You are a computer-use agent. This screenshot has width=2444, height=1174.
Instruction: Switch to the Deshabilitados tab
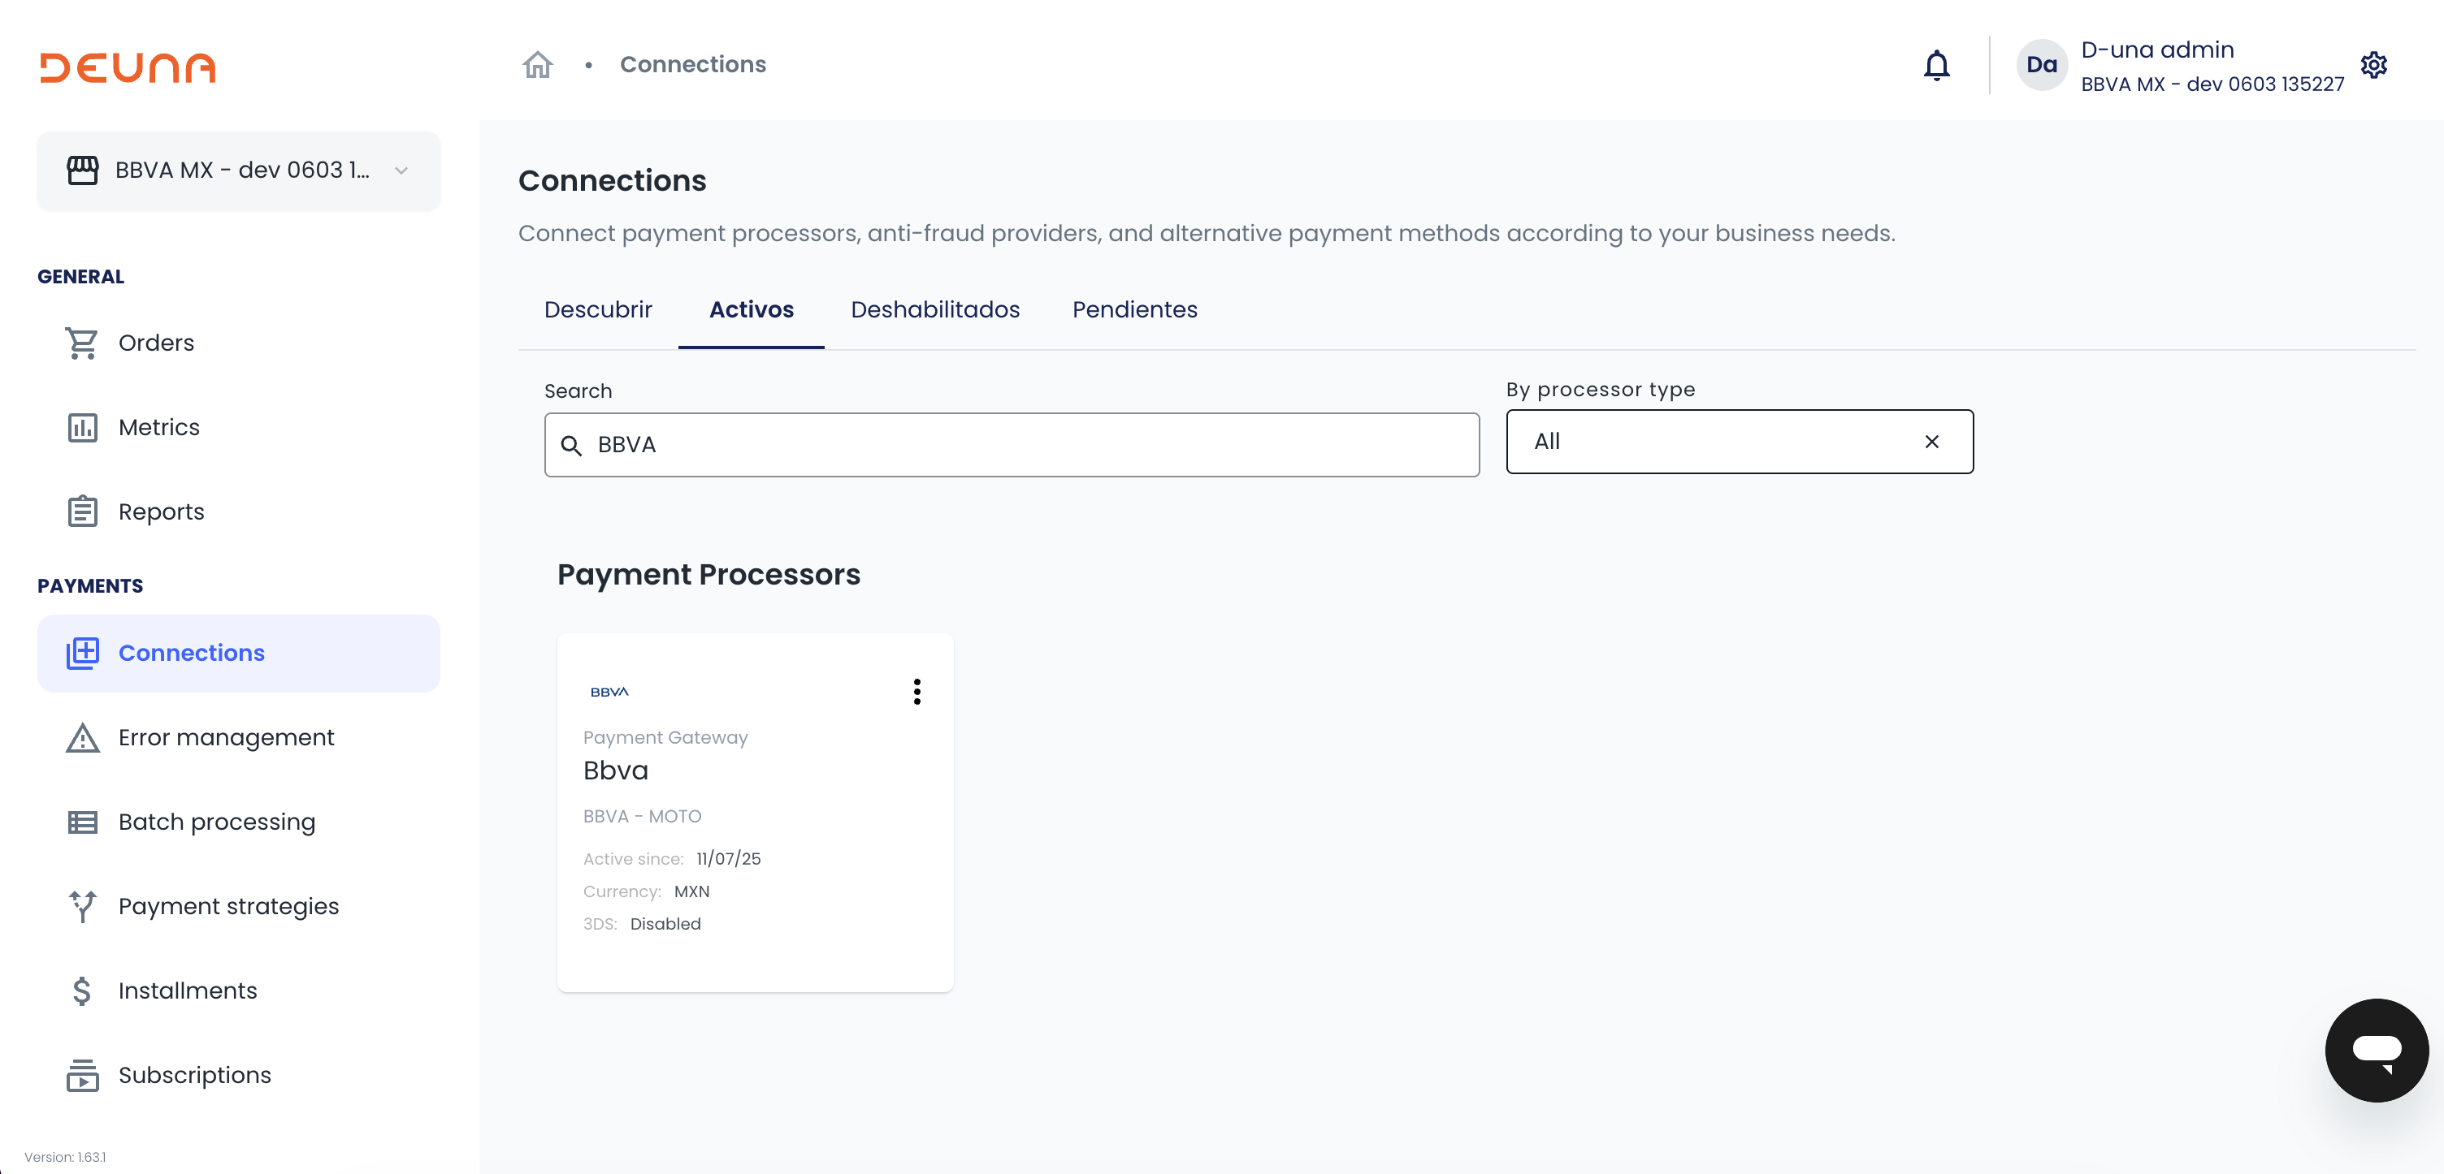point(934,310)
